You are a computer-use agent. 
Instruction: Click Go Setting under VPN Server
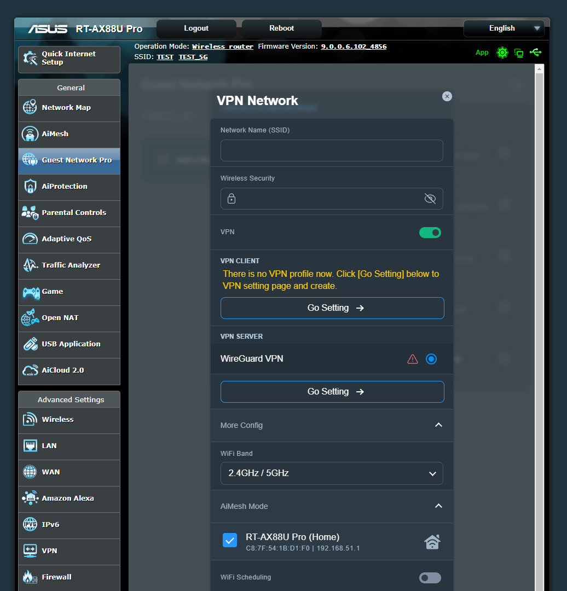tap(332, 392)
